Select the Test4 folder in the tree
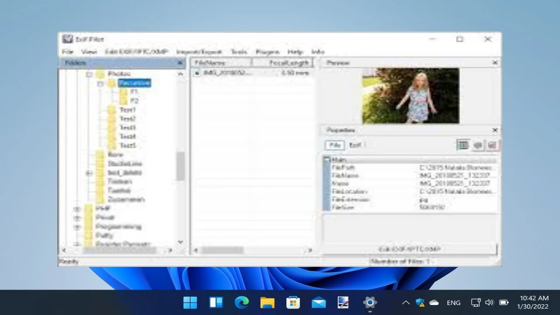This screenshot has height=315, width=560. pyautogui.click(x=128, y=136)
